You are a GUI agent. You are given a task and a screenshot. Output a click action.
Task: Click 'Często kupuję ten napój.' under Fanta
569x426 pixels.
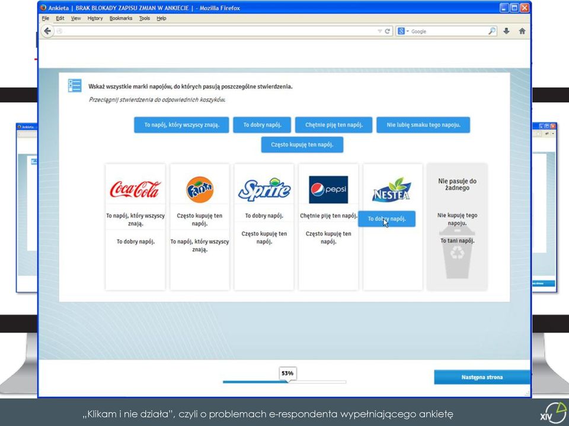[200, 220]
